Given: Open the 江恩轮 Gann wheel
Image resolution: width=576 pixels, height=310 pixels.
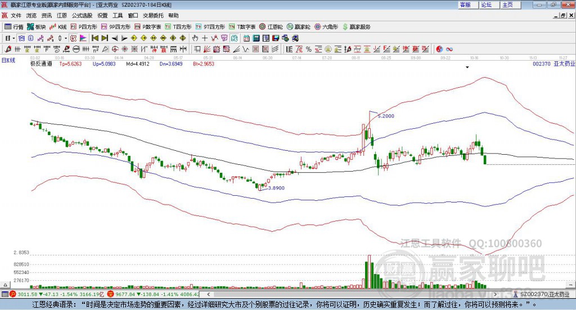Looking at the screenshot, I should 271,27.
